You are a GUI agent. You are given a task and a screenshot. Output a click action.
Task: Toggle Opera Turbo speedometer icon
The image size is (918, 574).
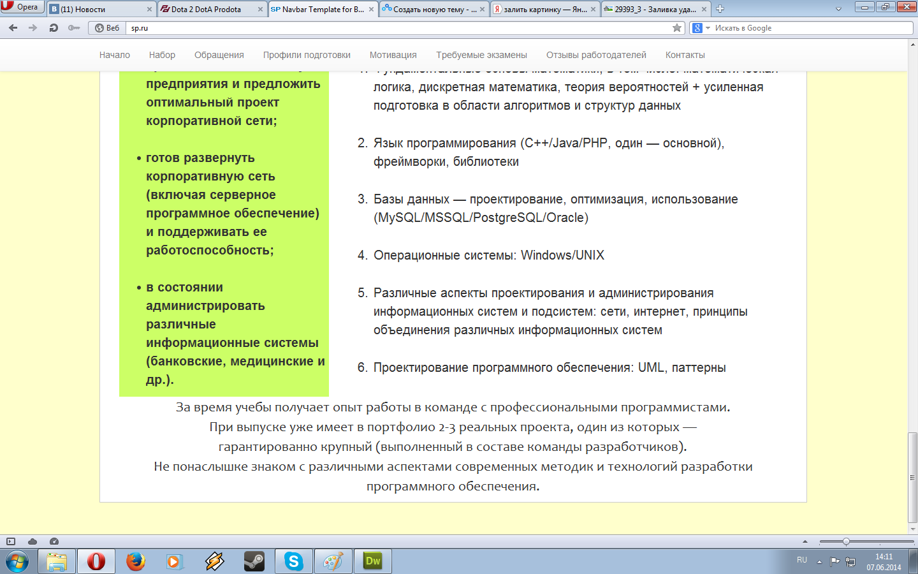(x=54, y=541)
